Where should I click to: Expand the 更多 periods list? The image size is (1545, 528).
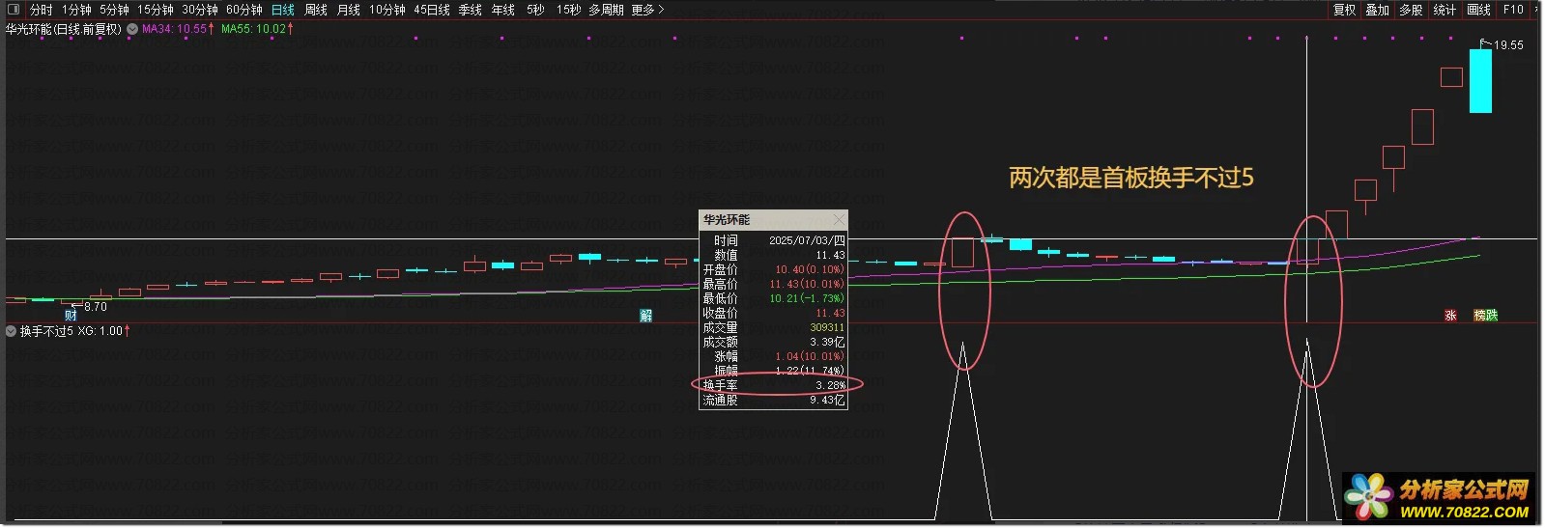(x=648, y=10)
